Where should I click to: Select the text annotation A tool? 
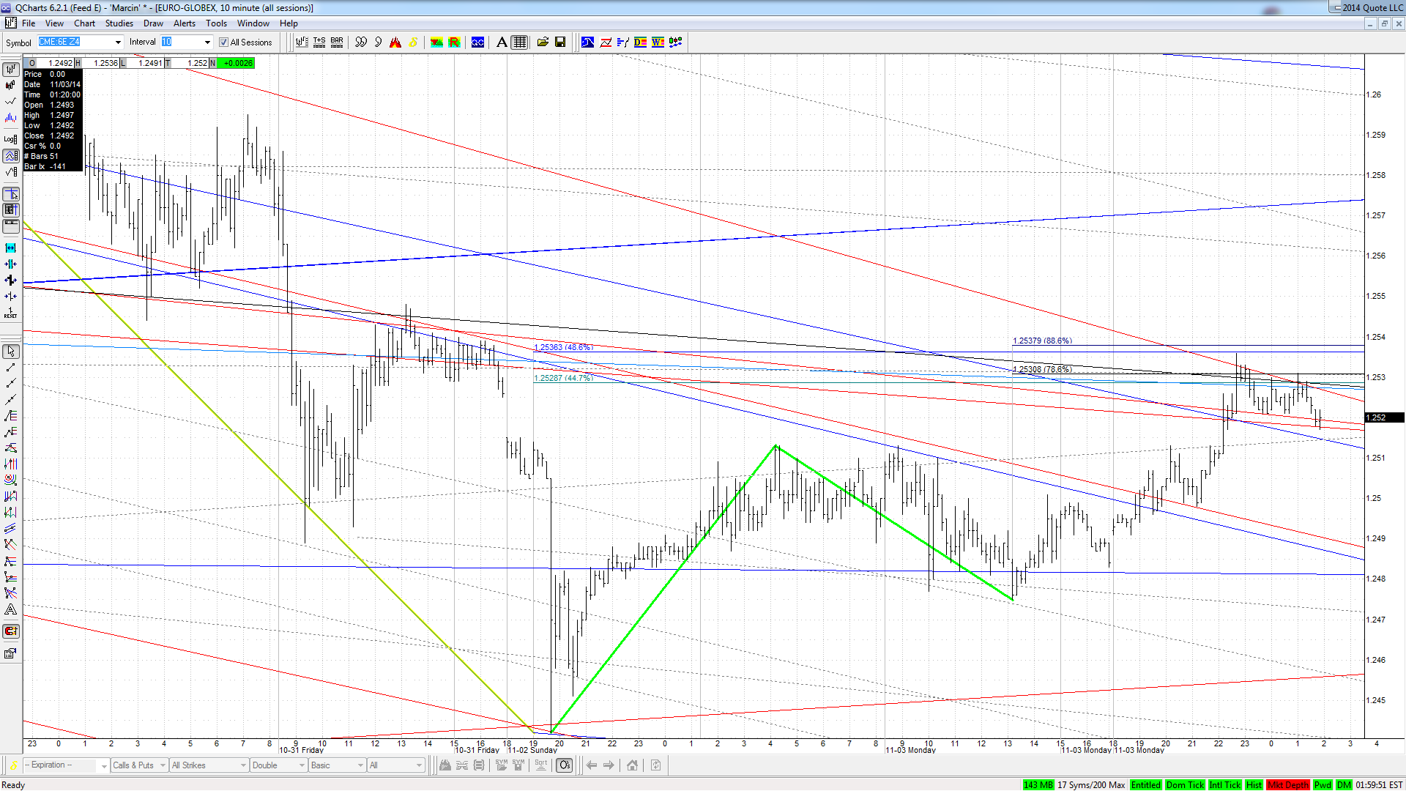[x=502, y=42]
